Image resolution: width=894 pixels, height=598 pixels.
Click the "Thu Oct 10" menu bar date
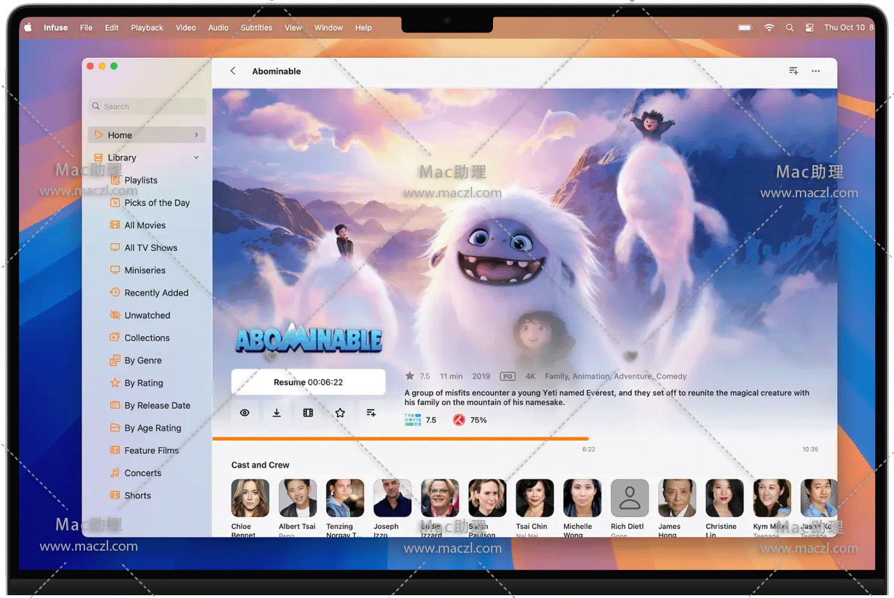(x=844, y=28)
